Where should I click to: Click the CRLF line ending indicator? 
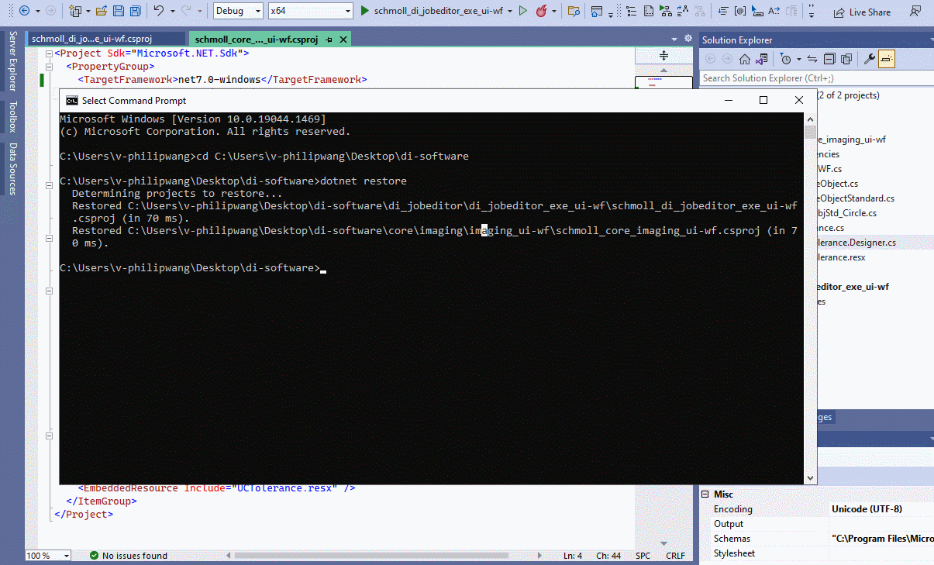675,556
